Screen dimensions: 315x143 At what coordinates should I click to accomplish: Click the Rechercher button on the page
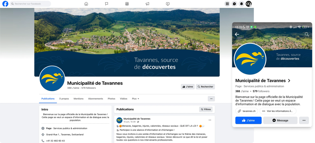click(x=205, y=87)
